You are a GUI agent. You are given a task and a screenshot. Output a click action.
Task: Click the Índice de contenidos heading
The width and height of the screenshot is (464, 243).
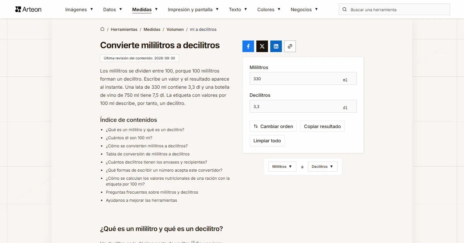[128, 120]
